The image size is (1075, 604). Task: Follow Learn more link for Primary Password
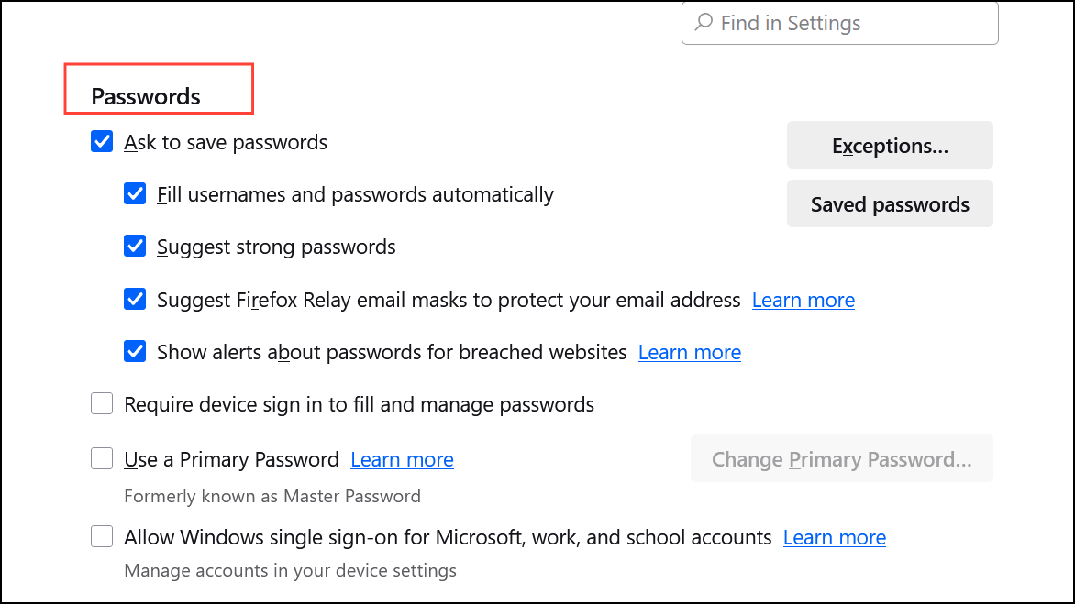point(402,459)
